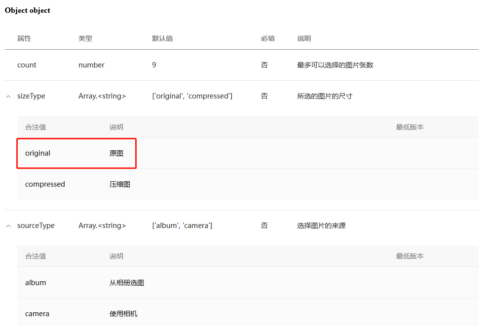
Task: Select the 'Object object' heading
Action: tap(28, 10)
